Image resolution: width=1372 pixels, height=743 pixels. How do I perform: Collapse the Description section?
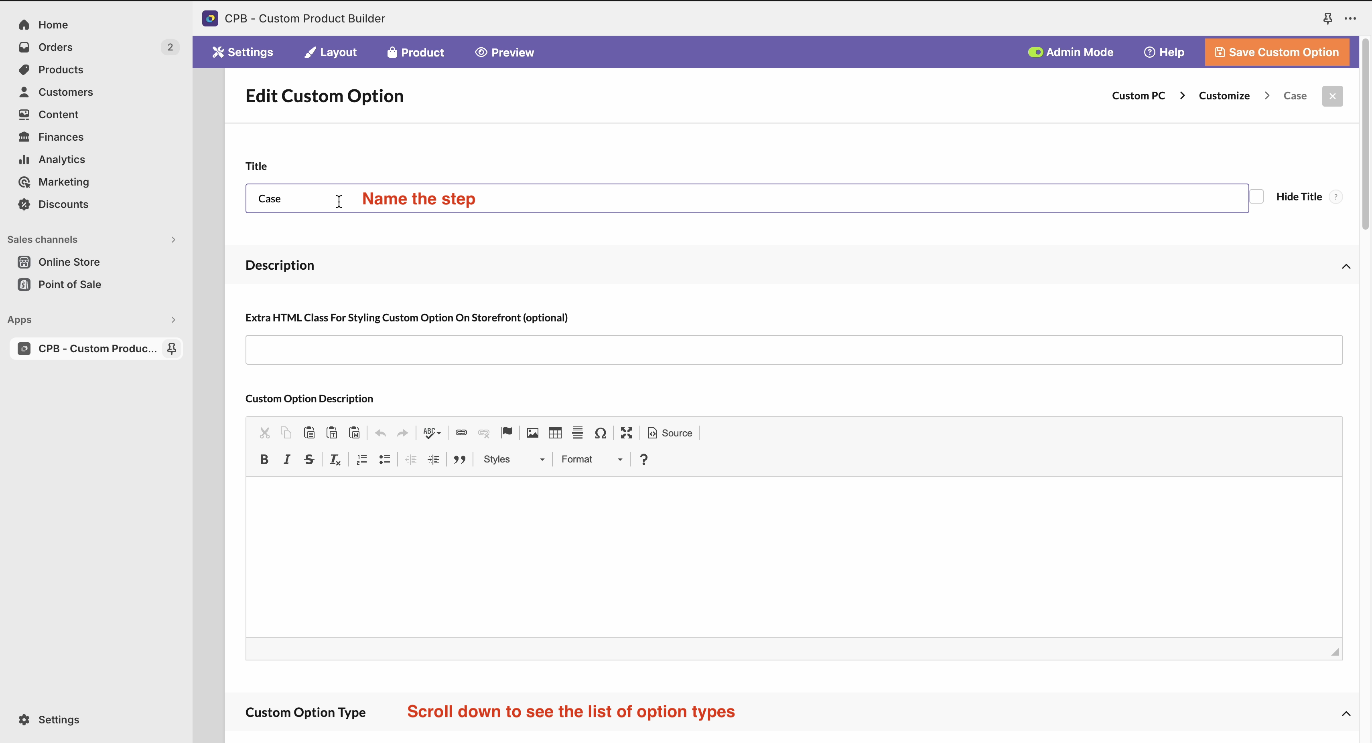point(1346,266)
